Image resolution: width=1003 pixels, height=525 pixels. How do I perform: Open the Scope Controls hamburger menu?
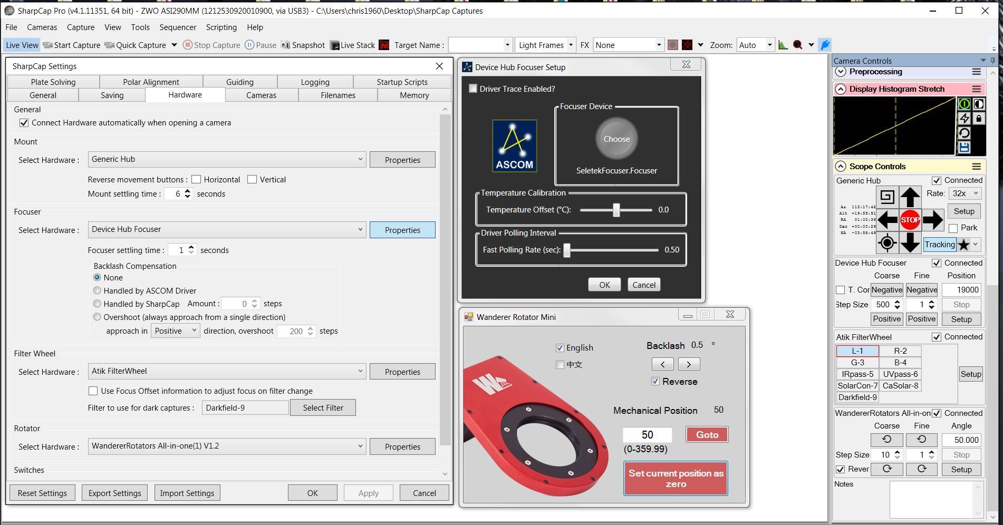click(977, 167)
